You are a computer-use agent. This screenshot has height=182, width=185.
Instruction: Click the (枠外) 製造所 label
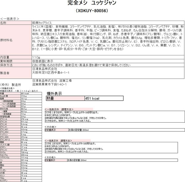pyautogui.click(x=11, y=85)
